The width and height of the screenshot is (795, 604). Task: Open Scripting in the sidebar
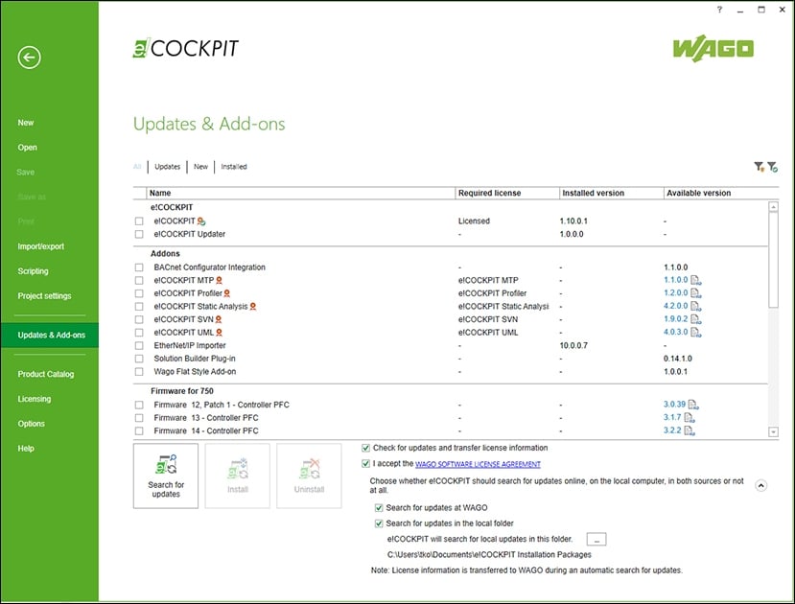point(33,271)
